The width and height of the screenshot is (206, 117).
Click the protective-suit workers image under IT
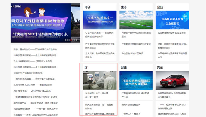[100, 81]
